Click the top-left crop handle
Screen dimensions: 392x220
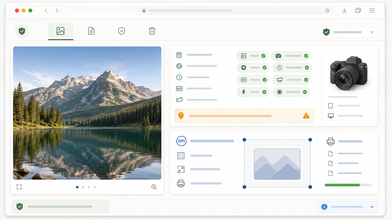[x=244, y=140]
